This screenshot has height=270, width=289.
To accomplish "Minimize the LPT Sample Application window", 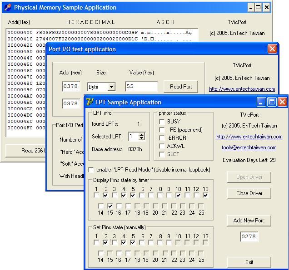I will (262, 102).
